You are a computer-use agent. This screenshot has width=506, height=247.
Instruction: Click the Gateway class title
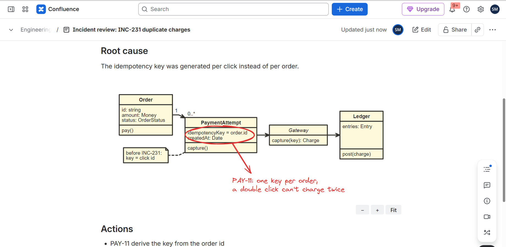click(x=298, y=130)
